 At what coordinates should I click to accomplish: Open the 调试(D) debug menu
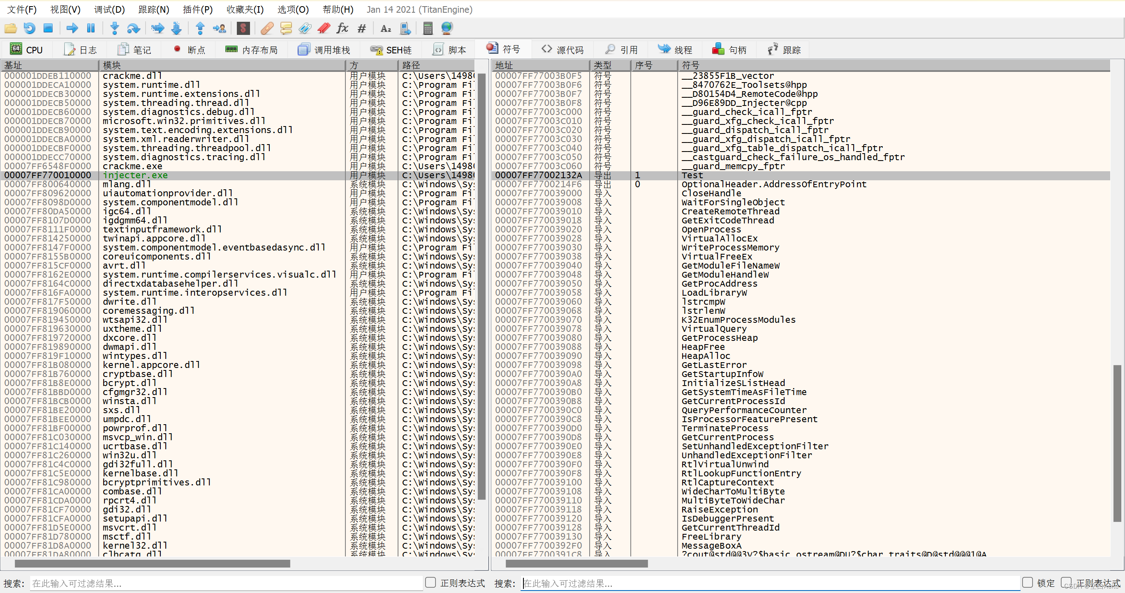pos(109,9)
